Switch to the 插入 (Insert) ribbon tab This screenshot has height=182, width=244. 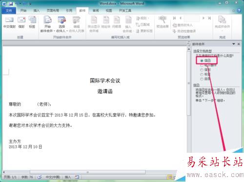click(x=37, y=11)
